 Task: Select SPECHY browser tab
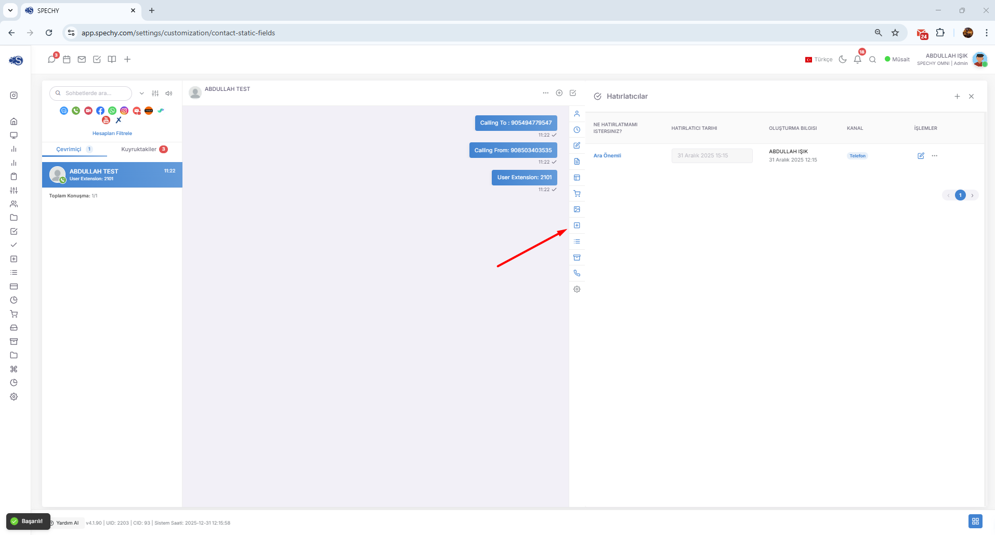[81, 10]
